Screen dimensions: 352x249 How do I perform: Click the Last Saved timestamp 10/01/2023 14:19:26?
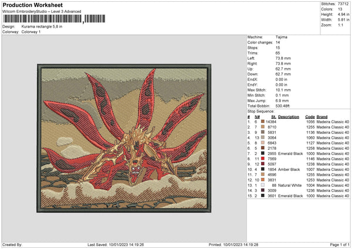coord(126,244)
